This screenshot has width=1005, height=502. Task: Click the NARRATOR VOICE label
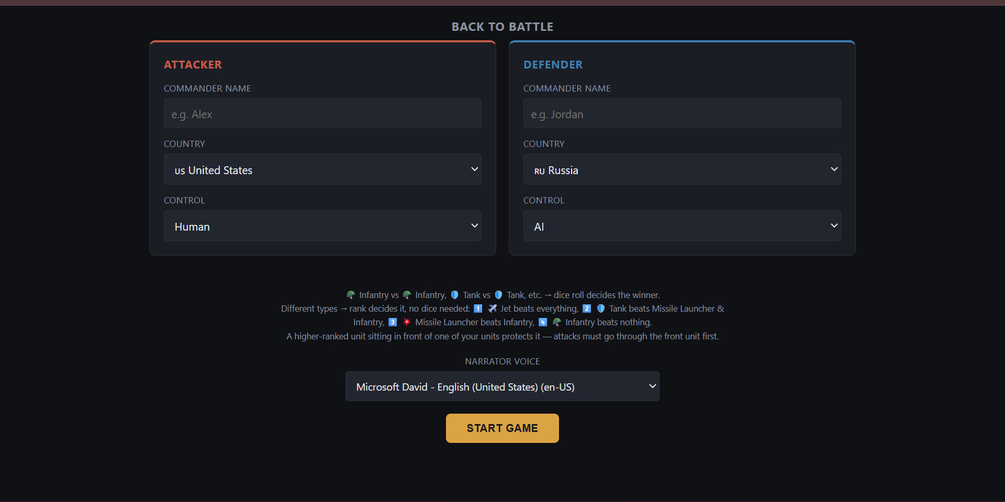click(502, 361)
